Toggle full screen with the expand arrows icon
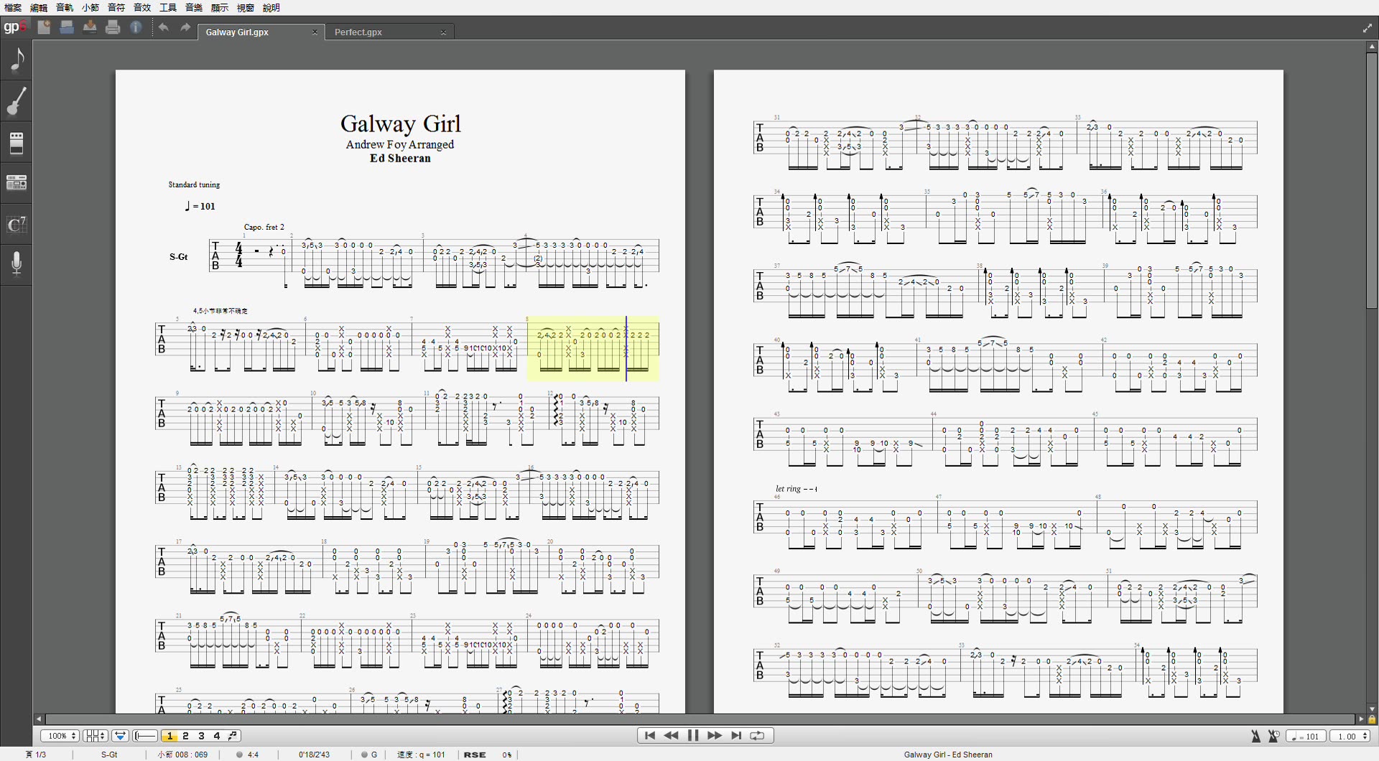The height and width of the screenshot is (761, 1379). tap(1367, 28)
